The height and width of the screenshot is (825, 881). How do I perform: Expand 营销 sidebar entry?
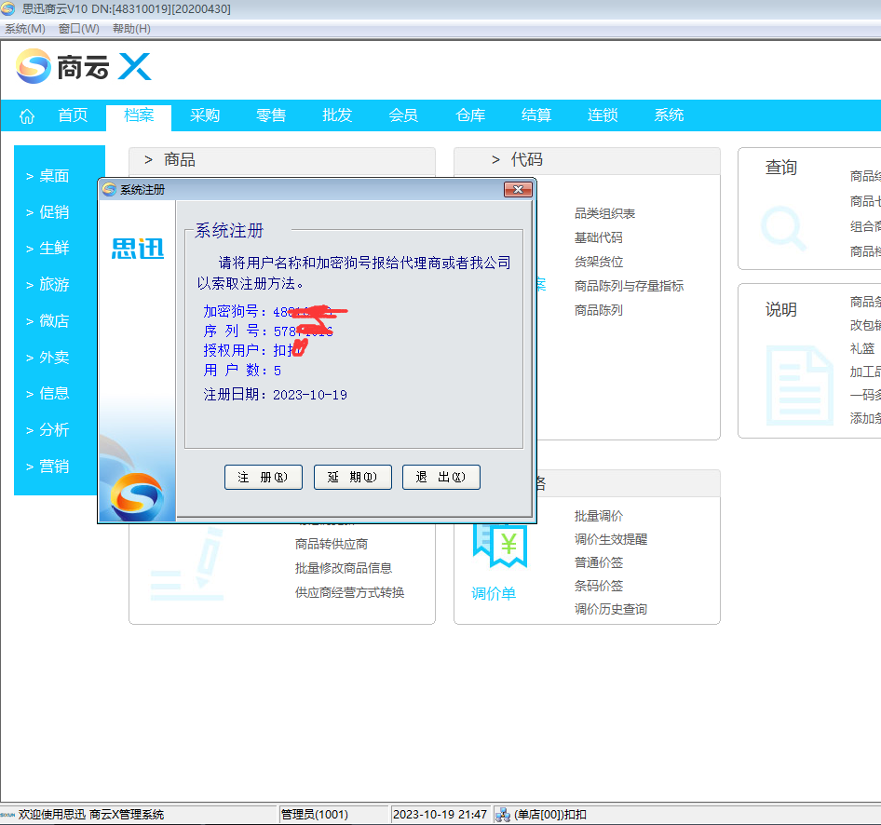click(47, 467)
